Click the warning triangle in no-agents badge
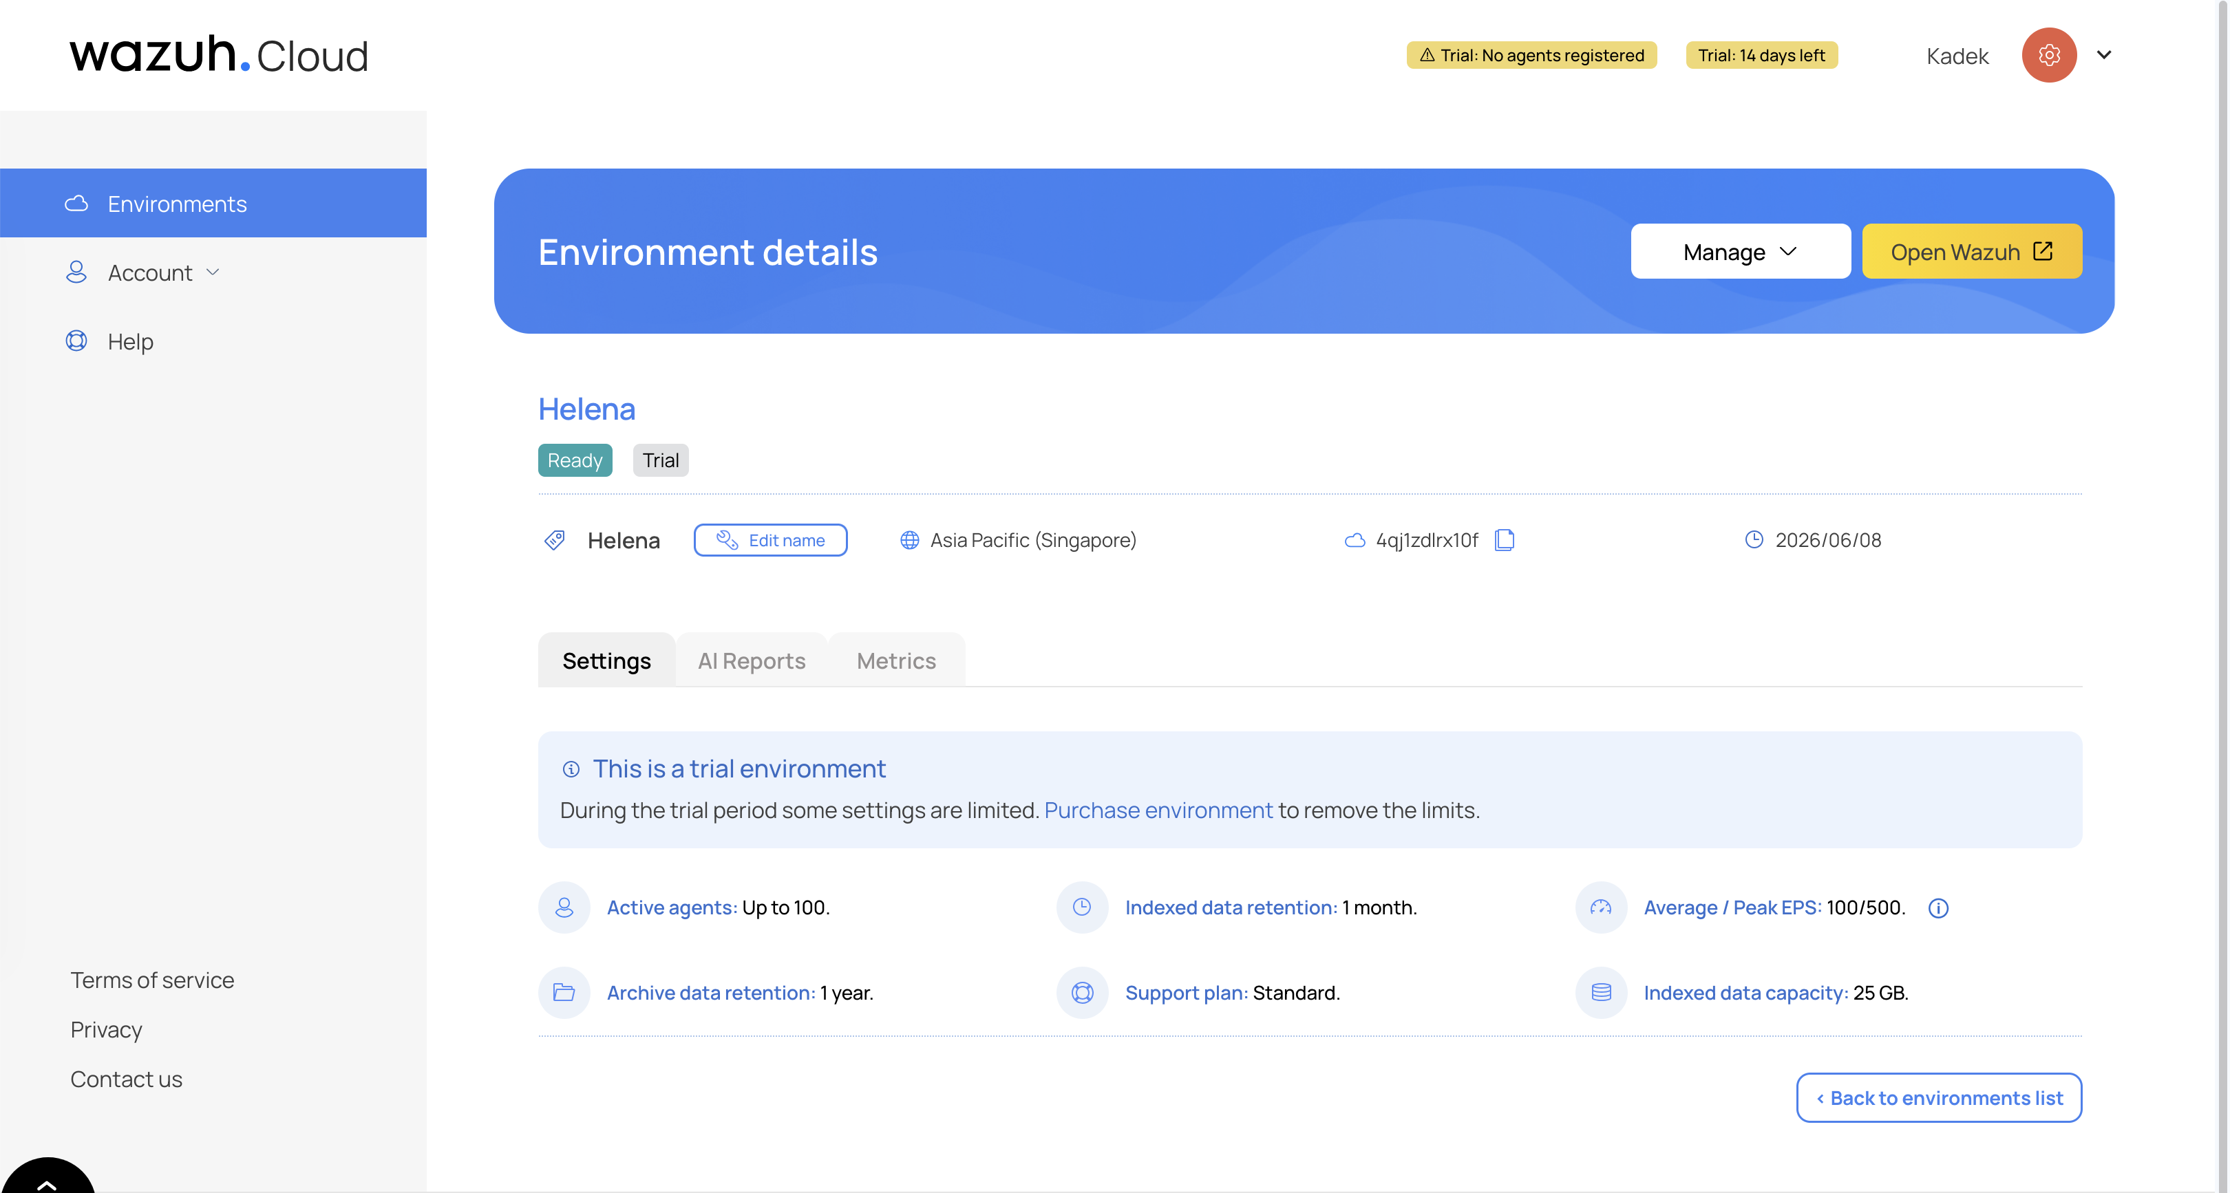The image size is (2230, 1193). [x=1427, y=54]
